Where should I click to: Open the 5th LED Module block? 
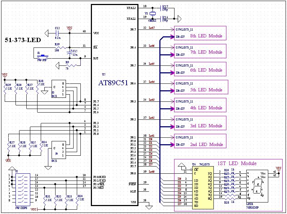pyautogui.click(x=201, y=87)
